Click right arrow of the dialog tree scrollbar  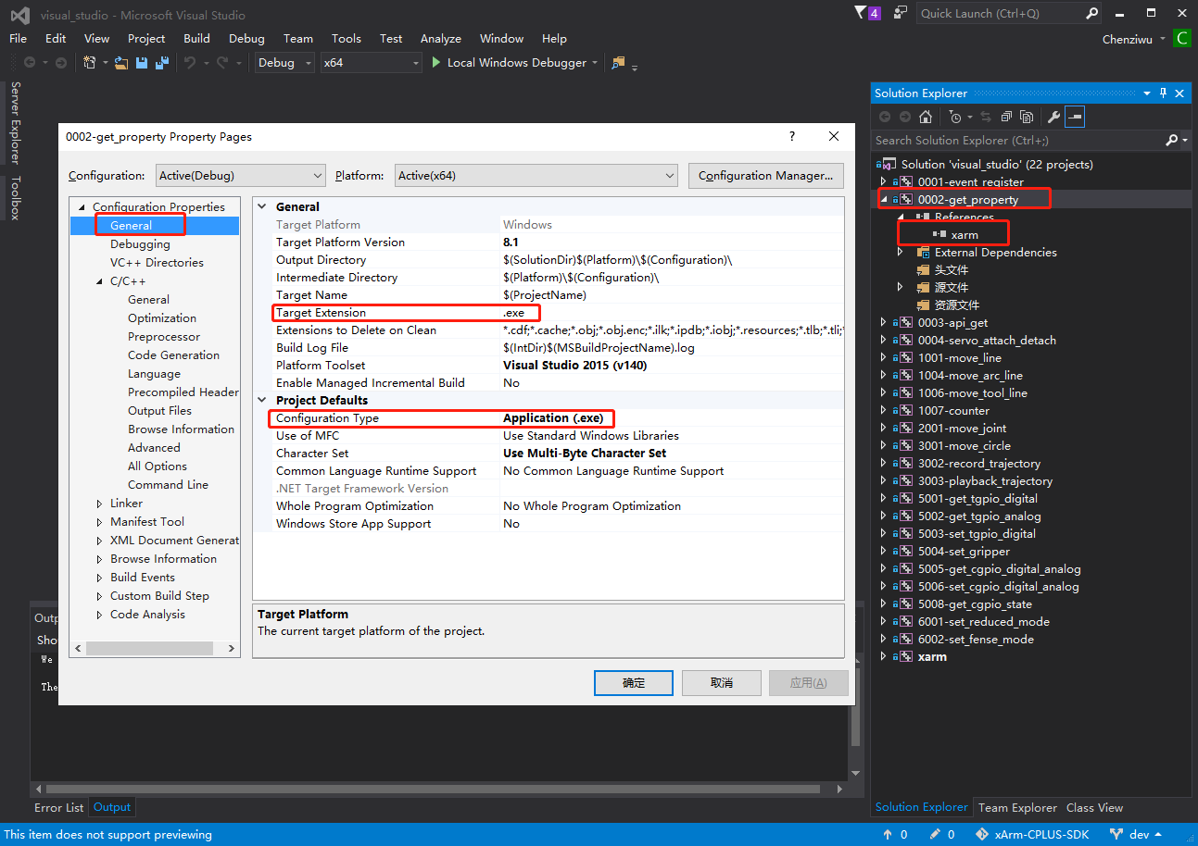[x=233, y=649]
